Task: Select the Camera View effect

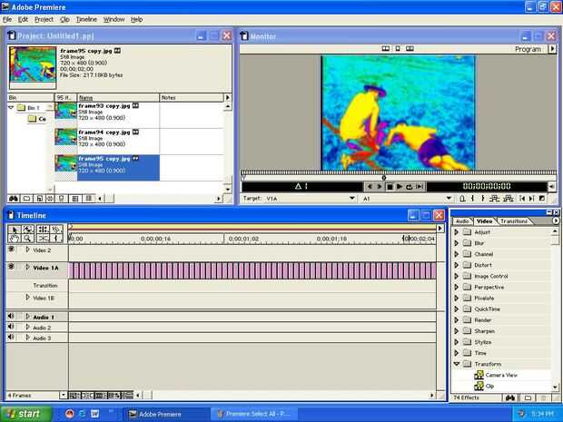Action: tap(501, 375)
